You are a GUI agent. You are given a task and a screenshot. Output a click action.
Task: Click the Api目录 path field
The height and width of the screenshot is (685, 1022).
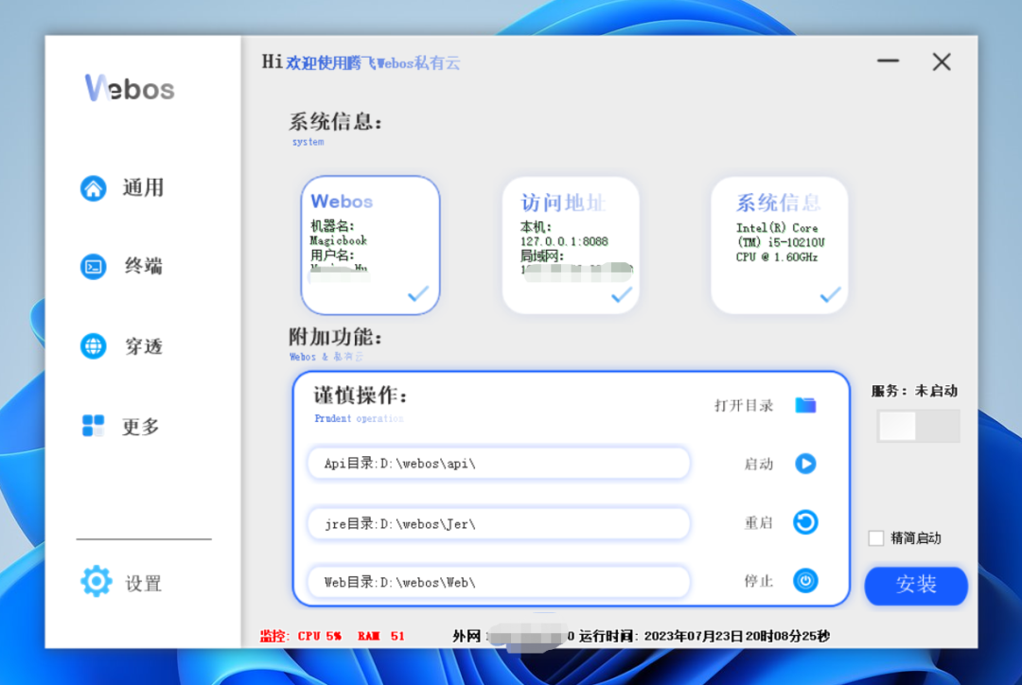(499, 464)
